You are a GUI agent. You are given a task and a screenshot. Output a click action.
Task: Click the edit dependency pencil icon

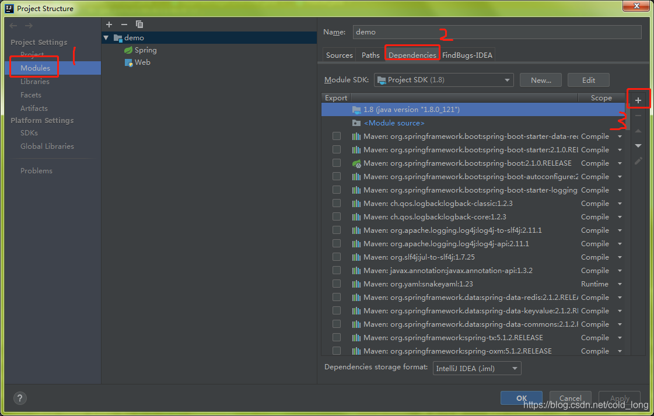[638, 161]
